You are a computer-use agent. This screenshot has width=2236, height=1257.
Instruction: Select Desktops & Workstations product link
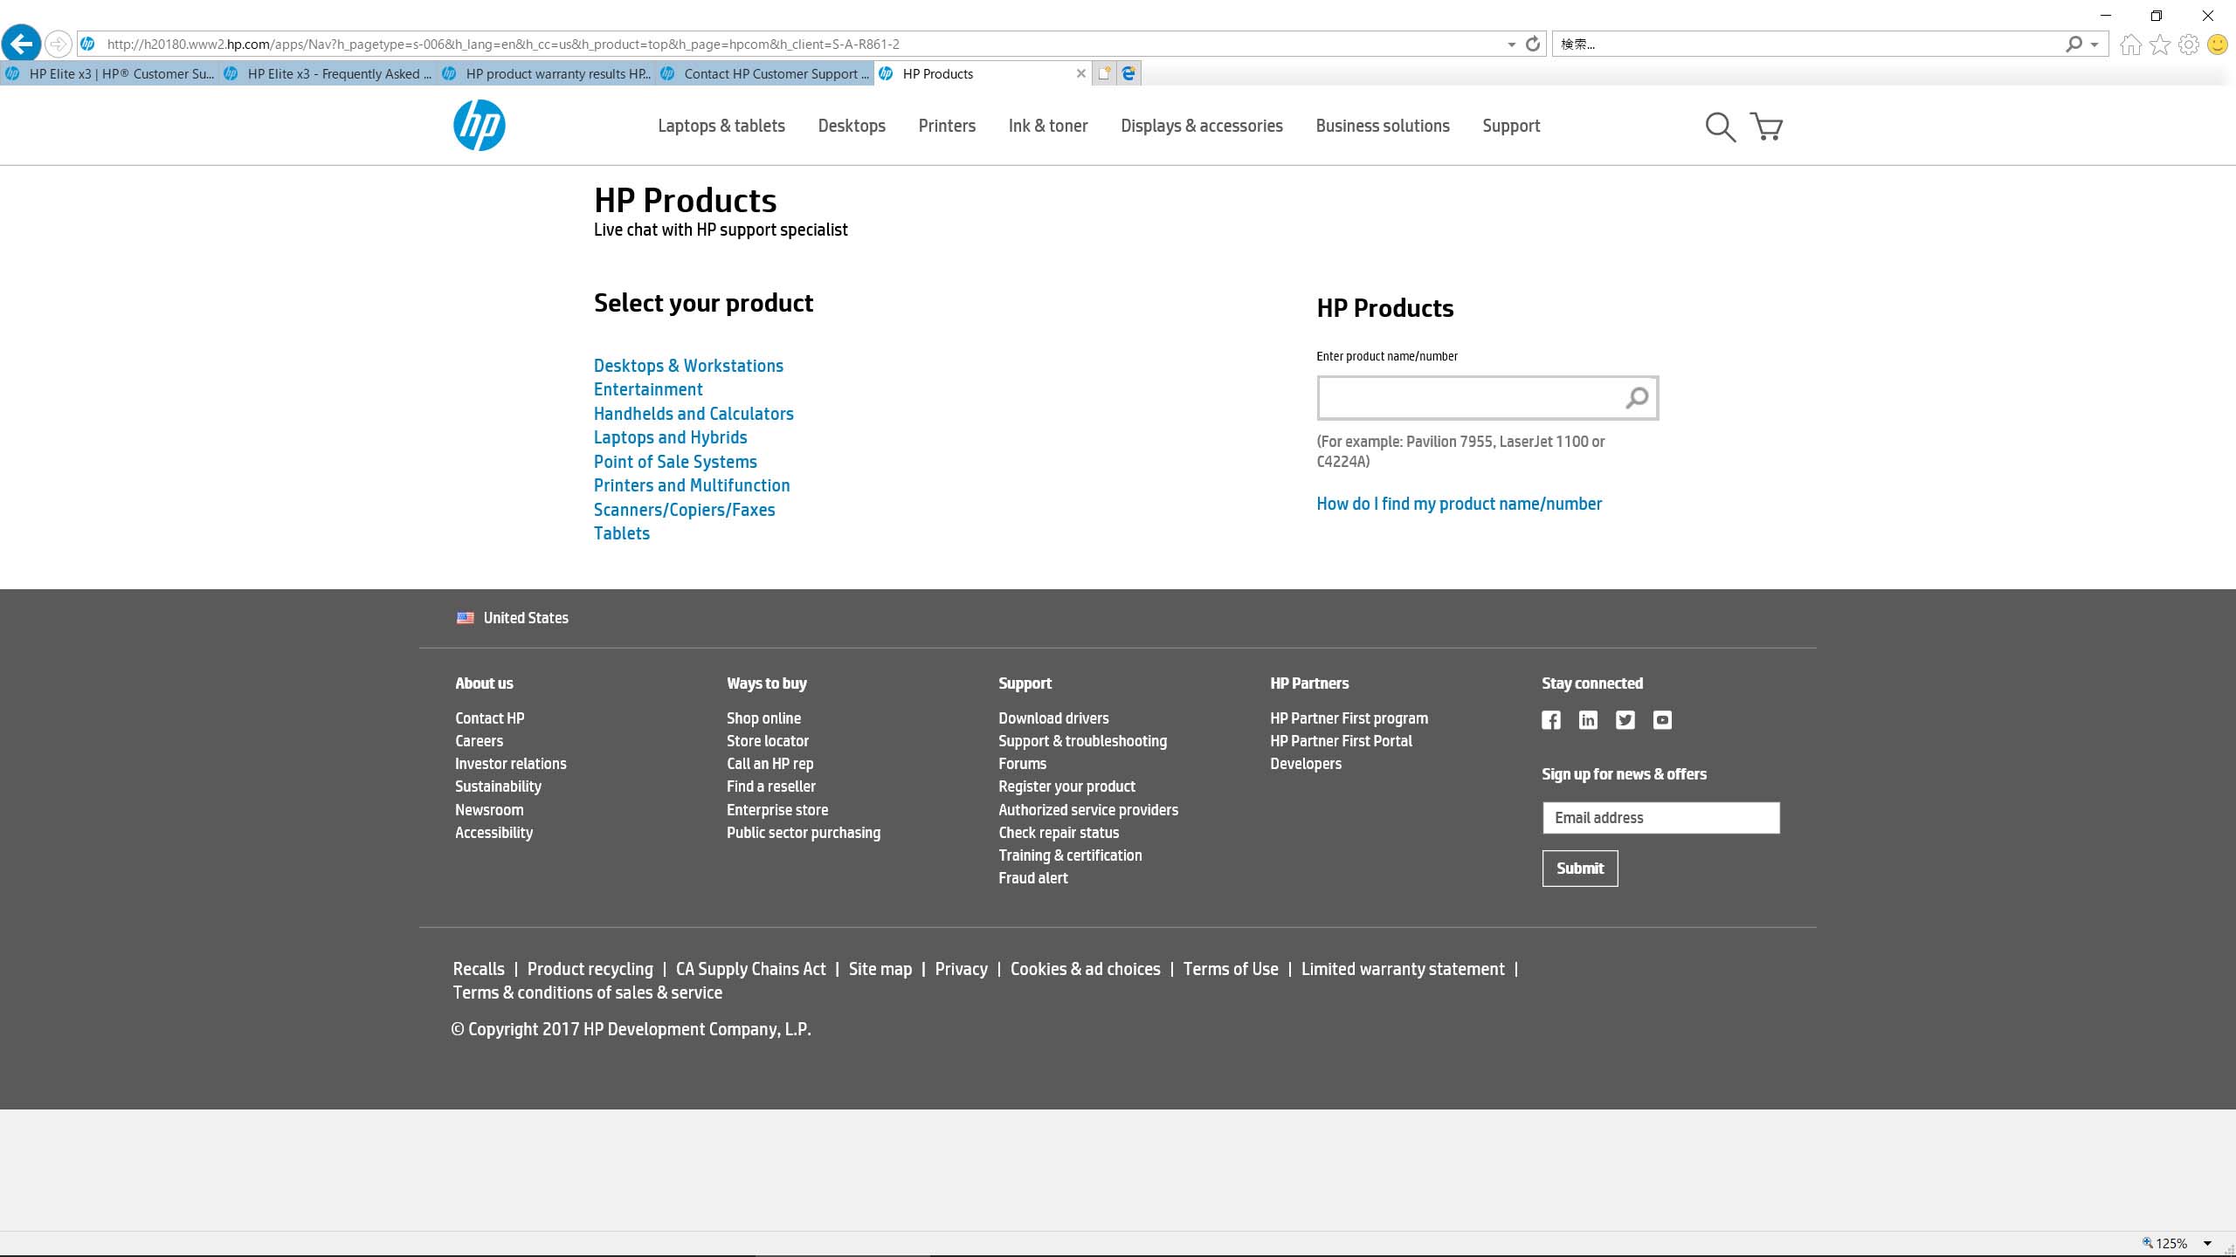point(688,366)
